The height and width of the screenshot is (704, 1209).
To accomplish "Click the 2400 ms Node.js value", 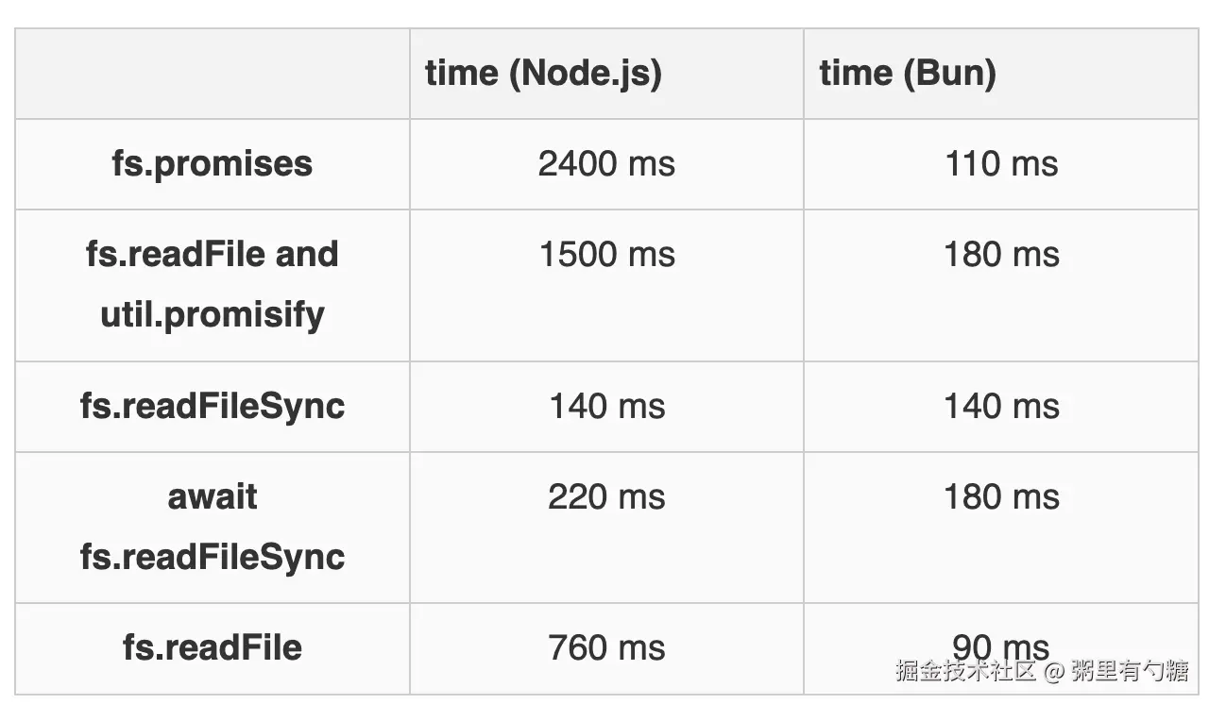I will 606,163.
